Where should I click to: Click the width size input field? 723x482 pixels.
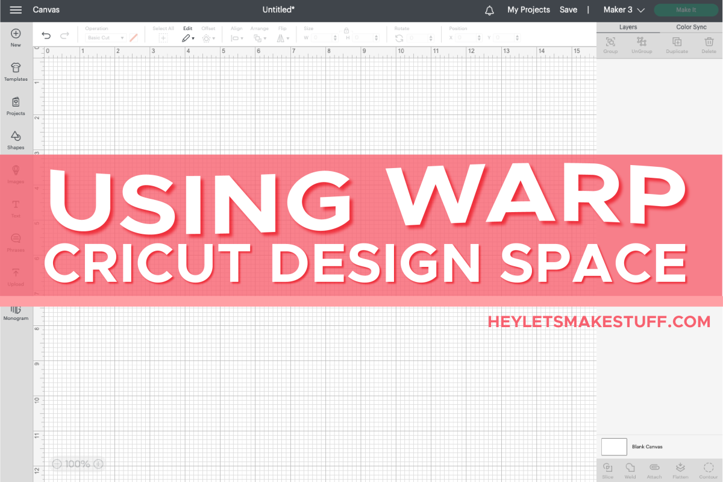(x=324, y=37)
